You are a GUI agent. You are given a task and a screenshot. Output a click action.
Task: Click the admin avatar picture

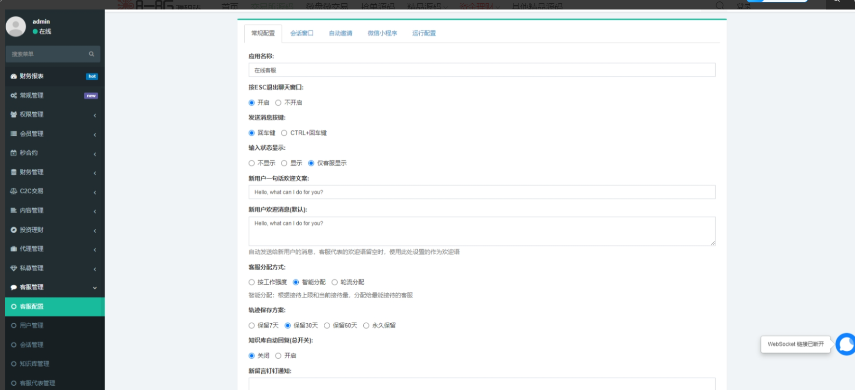pyautogui.click(x=16, y=27)
